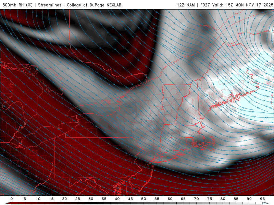Click the '95' value on the color scale
The width and height of the screenshot is (274, 205).
coord(262,199)
